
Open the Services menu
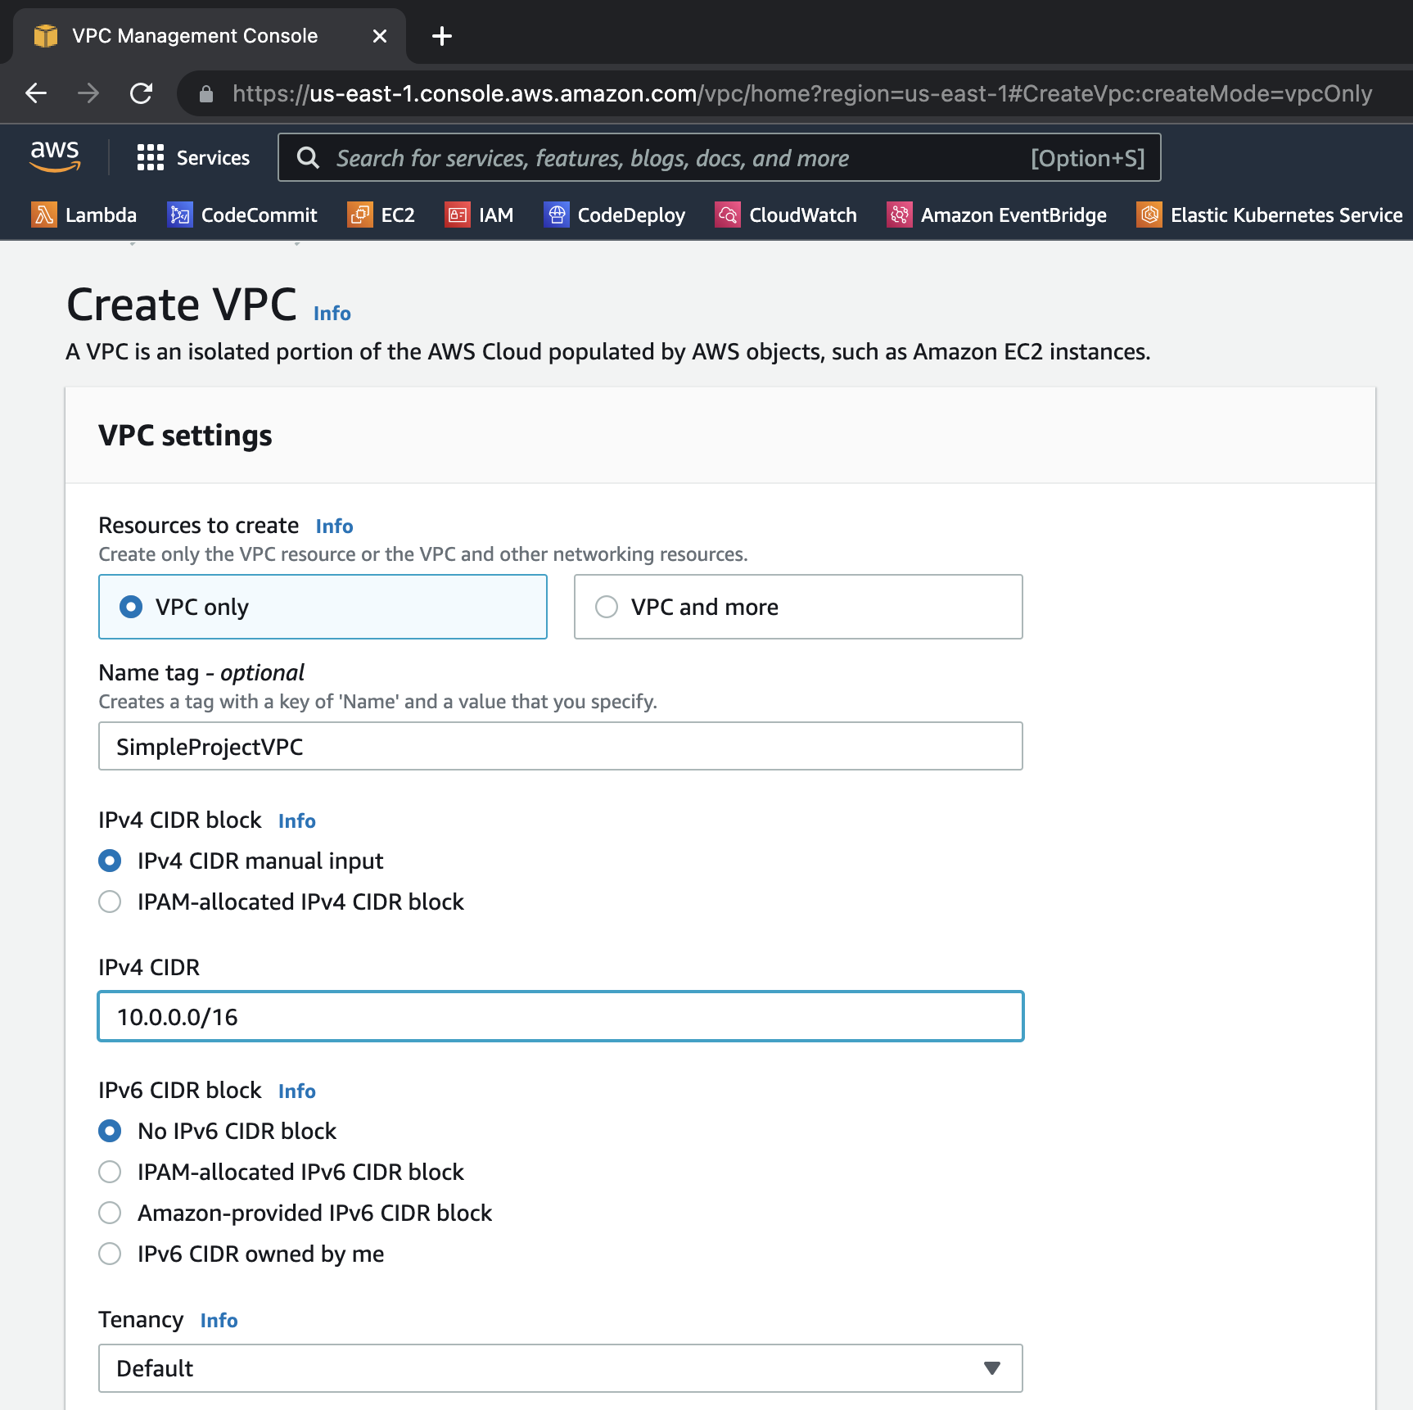pyautogui.click(x=195, y=157)
